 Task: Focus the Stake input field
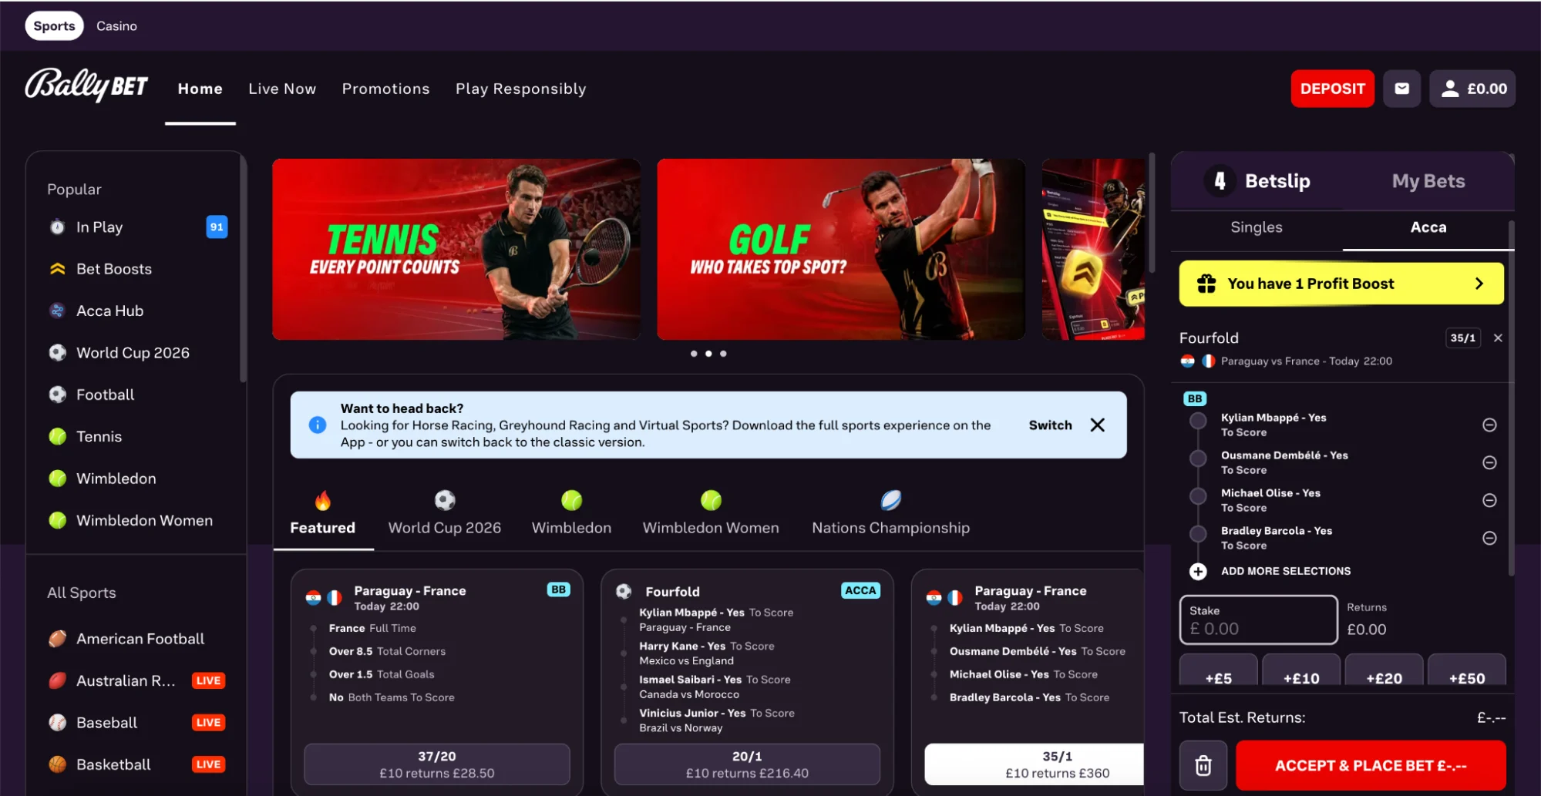pyautogui.click(x=1258, y=620)
